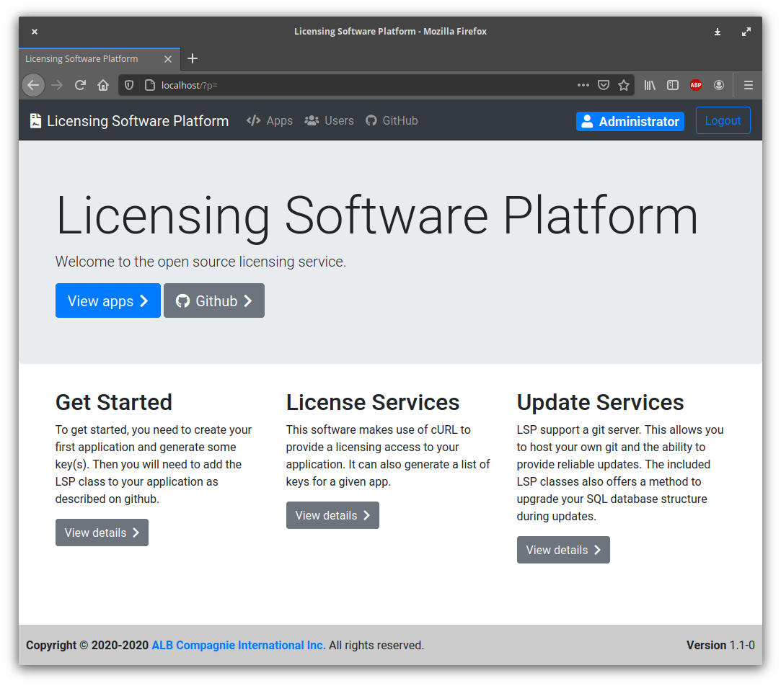Open the Firefox hamburger menu

point(749,84)
